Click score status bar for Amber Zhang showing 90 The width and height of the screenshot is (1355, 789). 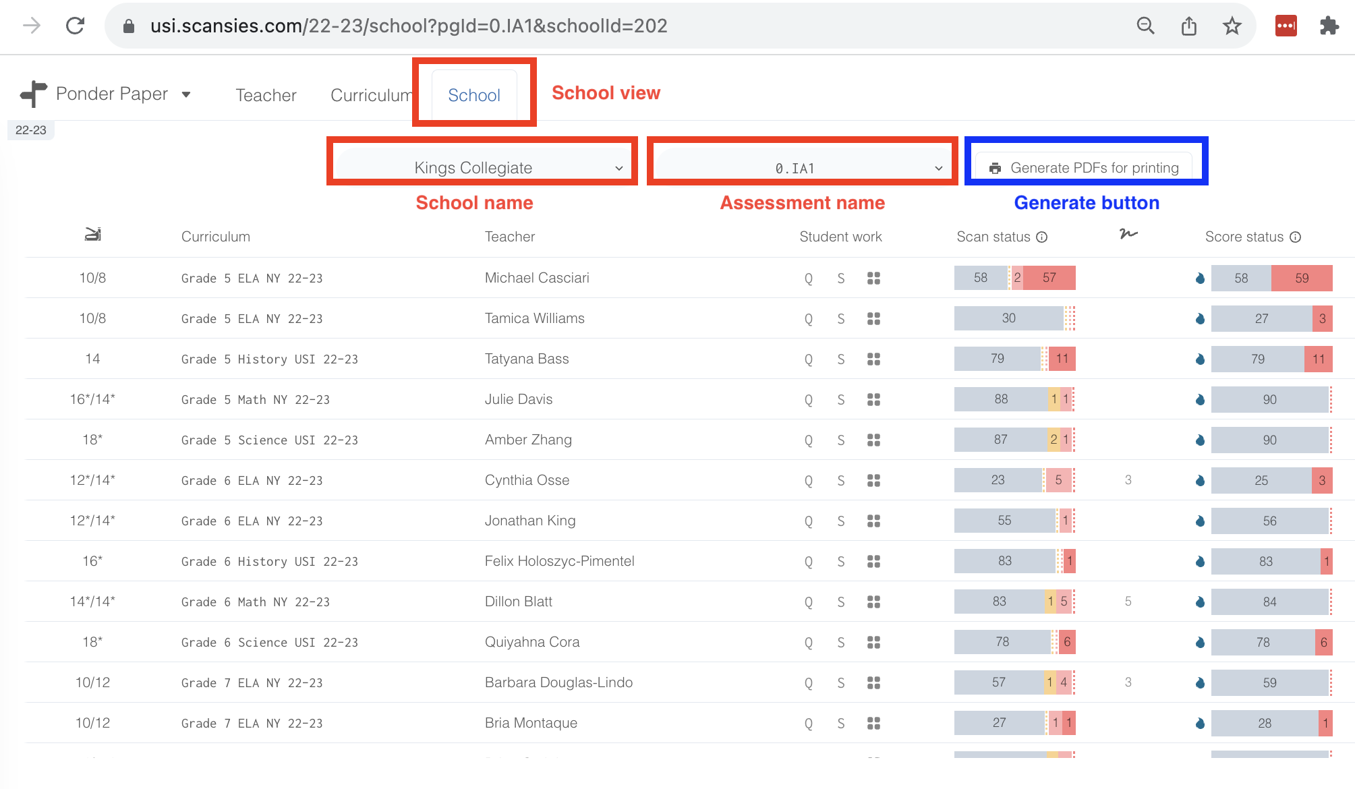point(1271,440)
